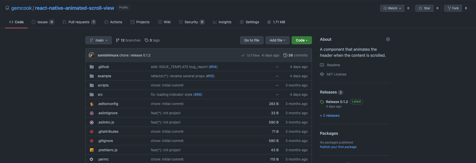Click the About section gear icon
476x163 pixels.
coord(388,39)
